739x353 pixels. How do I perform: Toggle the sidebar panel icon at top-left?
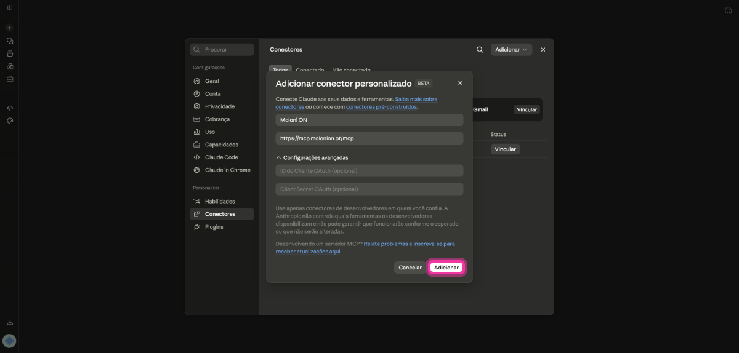[9, 7]
